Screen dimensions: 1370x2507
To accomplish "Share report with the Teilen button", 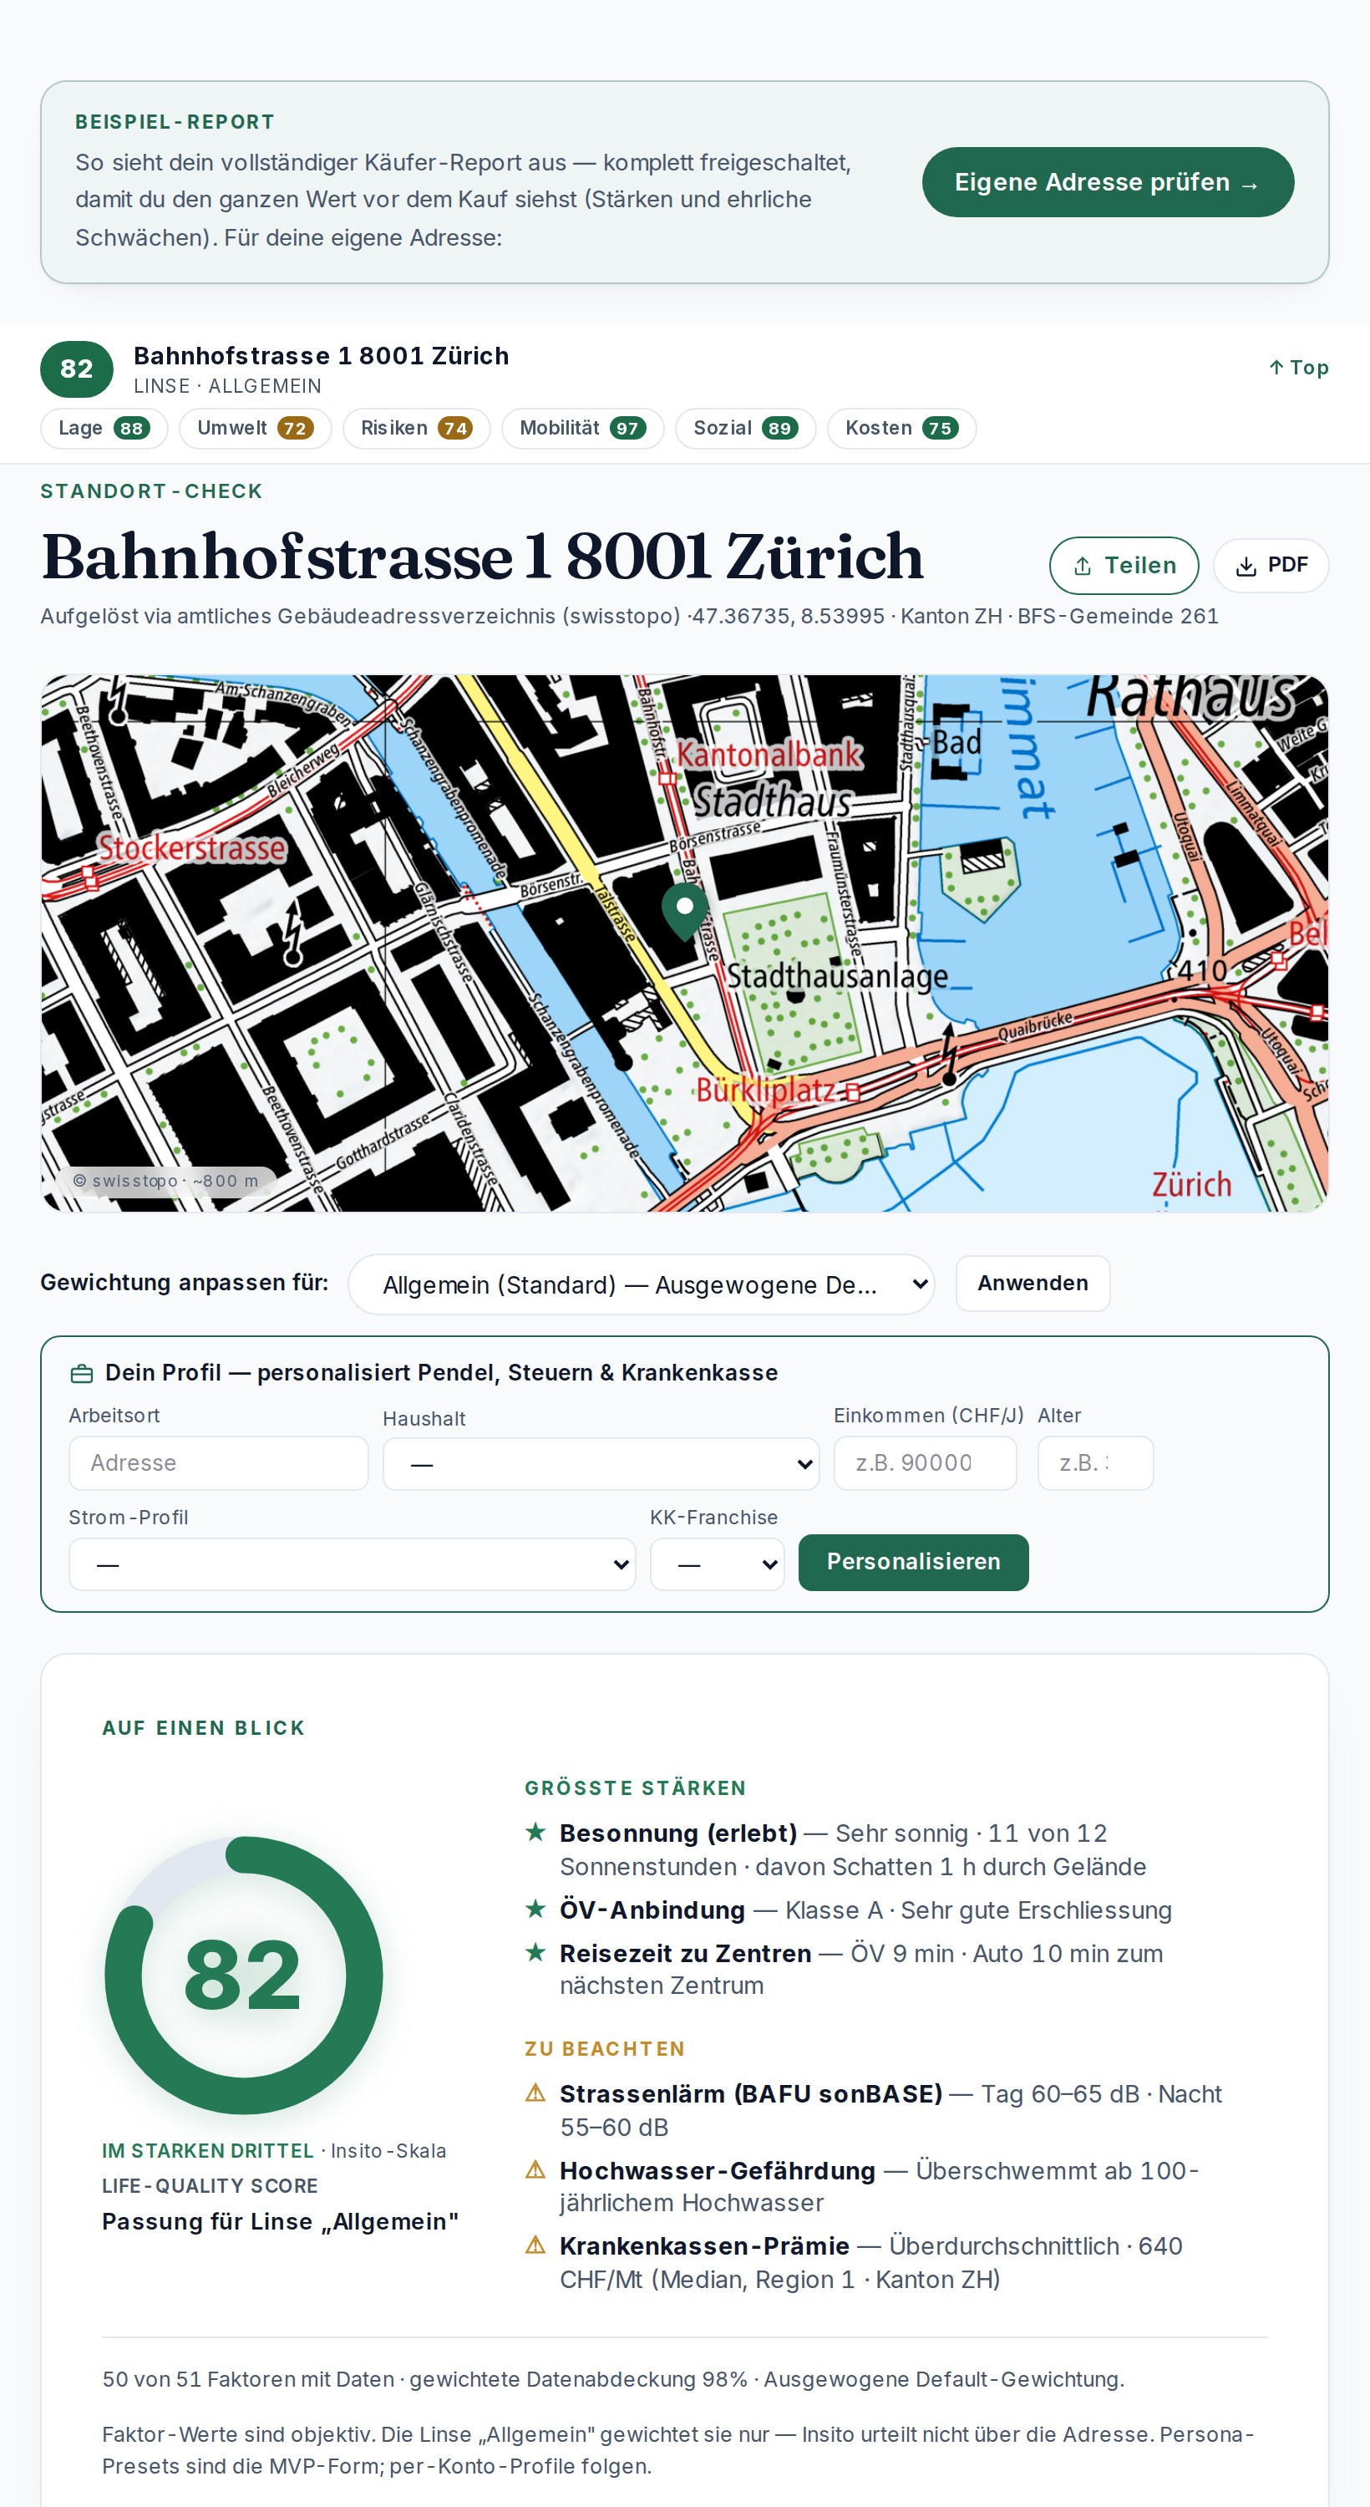I will pyautogui.click(x=1124, y=566).
